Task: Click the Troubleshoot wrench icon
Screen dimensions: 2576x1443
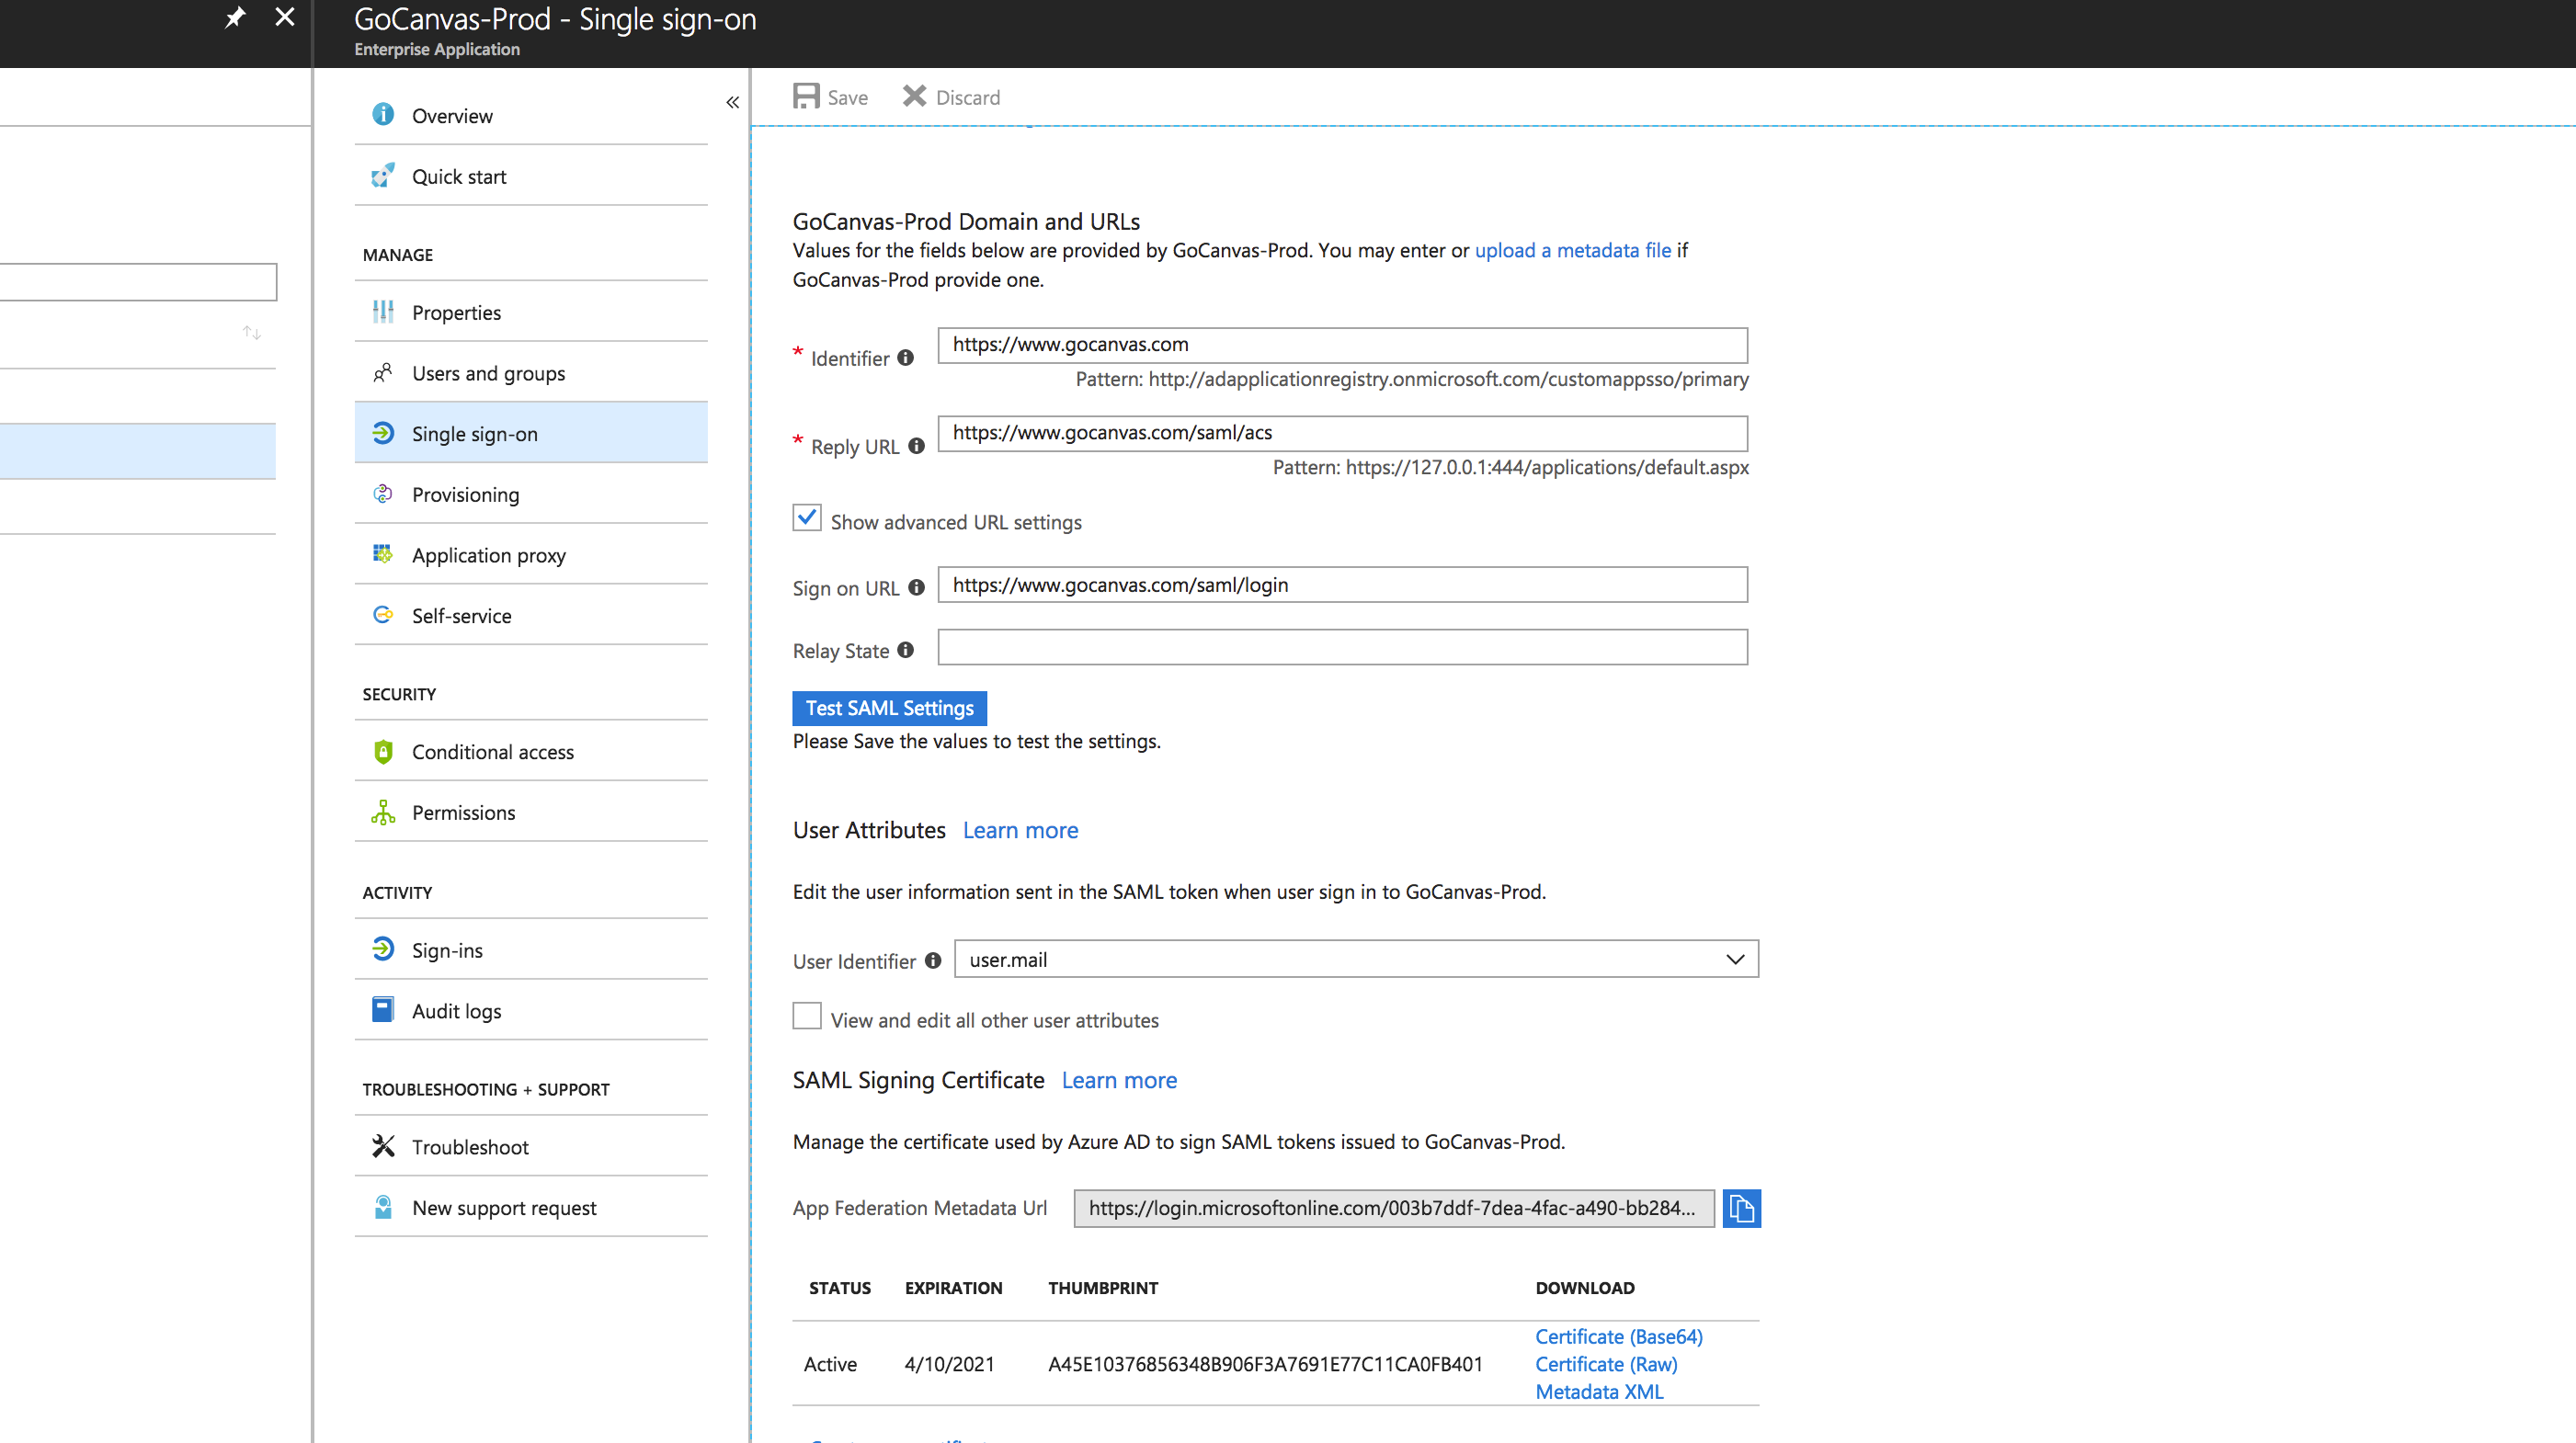Action: point(383,1146)
